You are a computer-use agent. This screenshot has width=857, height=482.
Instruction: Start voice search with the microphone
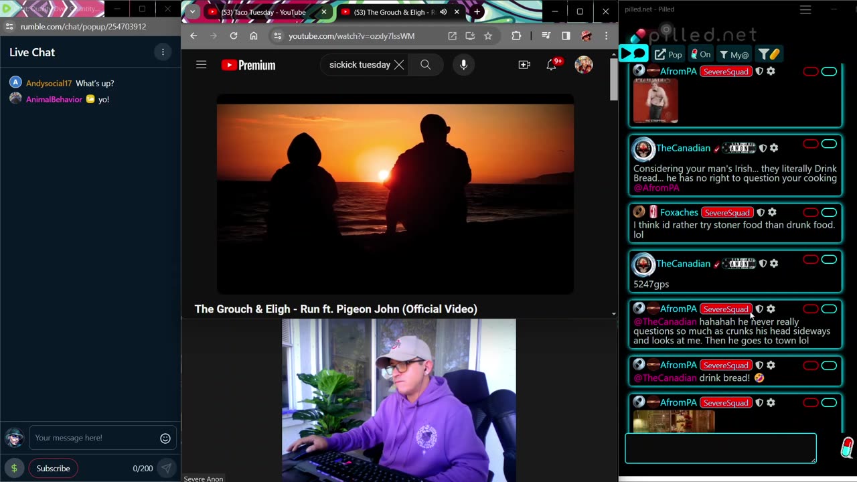(x=463, y=65)
